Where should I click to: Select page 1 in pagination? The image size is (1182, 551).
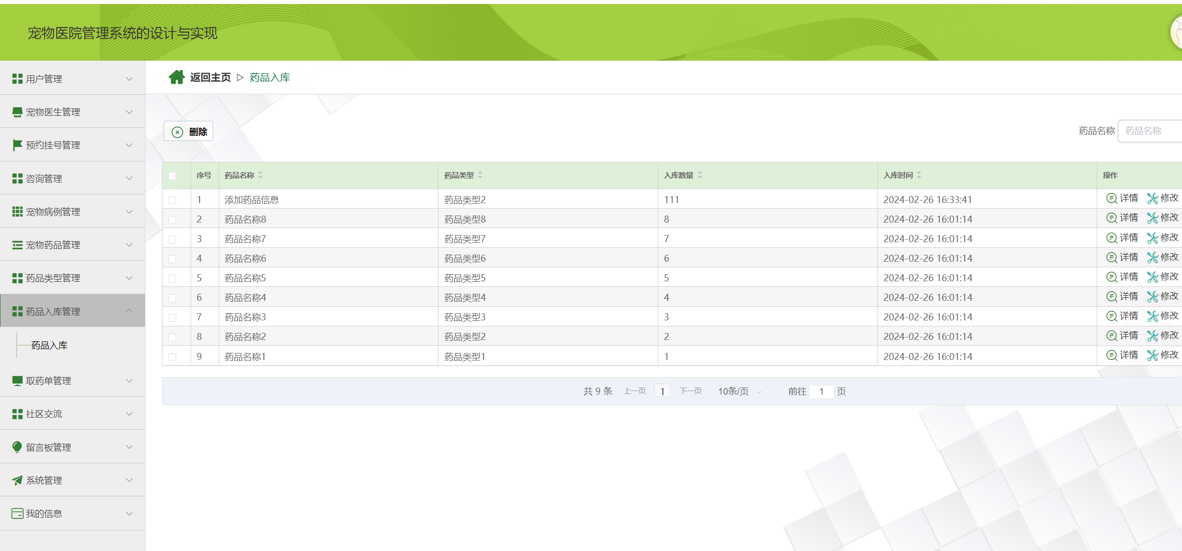click(662, 391)
